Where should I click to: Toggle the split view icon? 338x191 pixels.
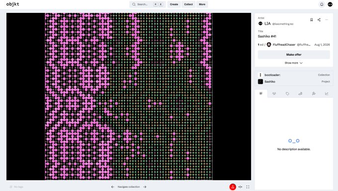(x=241, y=187)
